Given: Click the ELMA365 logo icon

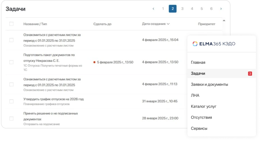Looking at the screenshot, I should (x=195, y=44).
